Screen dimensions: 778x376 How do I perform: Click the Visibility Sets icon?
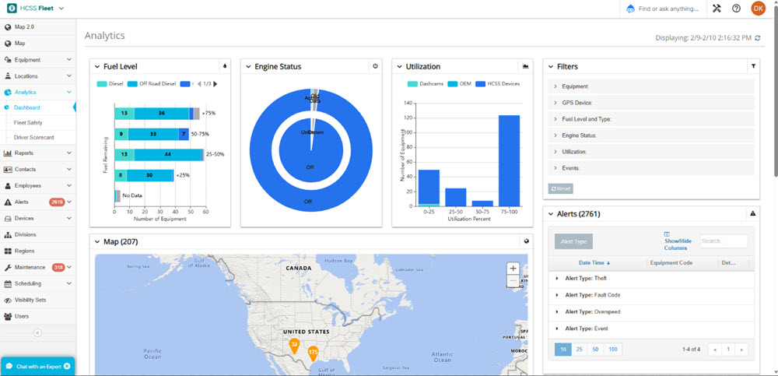8,300
